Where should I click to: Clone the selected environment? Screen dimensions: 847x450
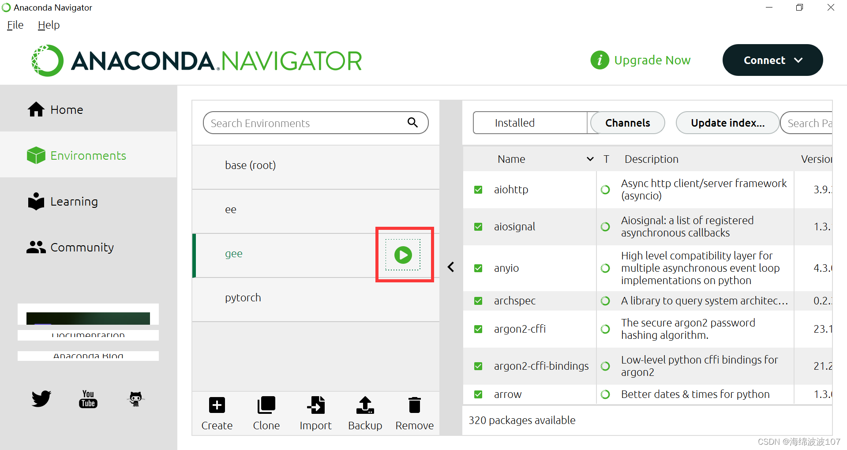tap(266, 413)
